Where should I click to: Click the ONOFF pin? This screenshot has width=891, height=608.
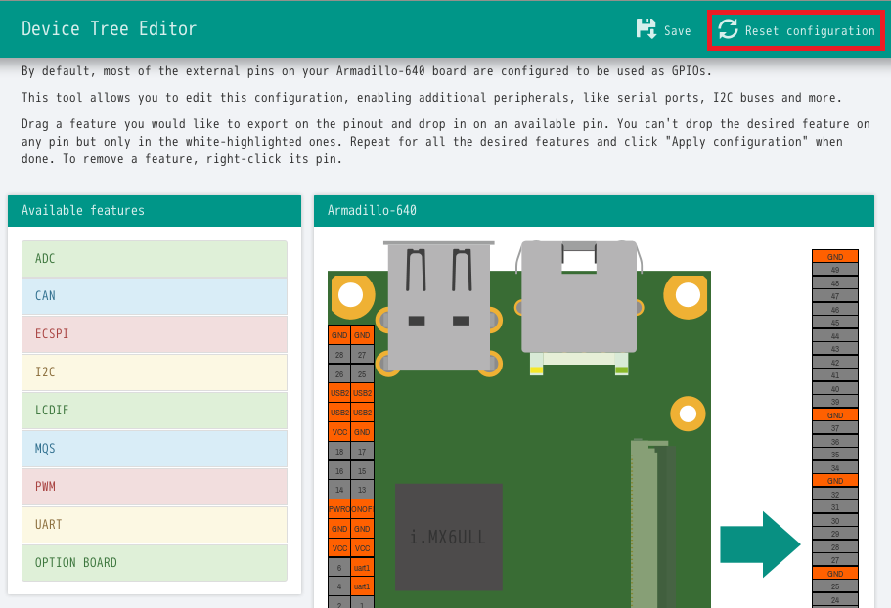[362, 509]
